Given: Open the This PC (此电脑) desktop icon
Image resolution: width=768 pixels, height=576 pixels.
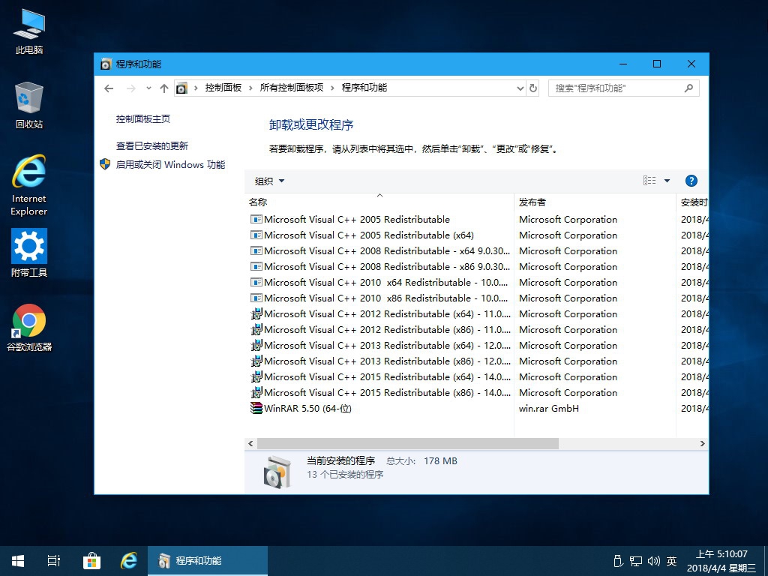Looking at the screenshot, I should click(29, 30).
